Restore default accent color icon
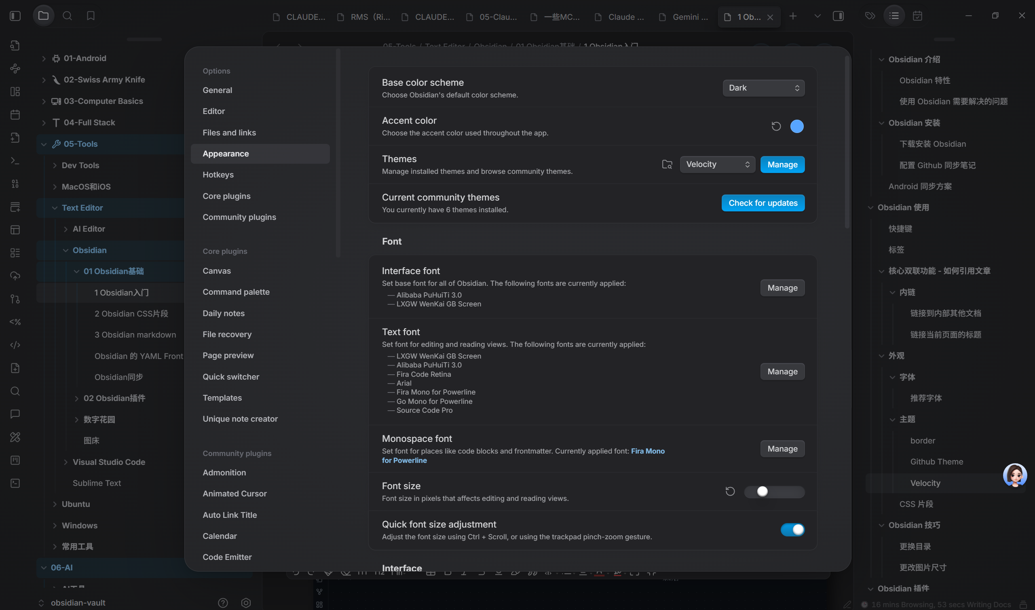The width and height of the screenshot is (1035, 610). [775, 126]
